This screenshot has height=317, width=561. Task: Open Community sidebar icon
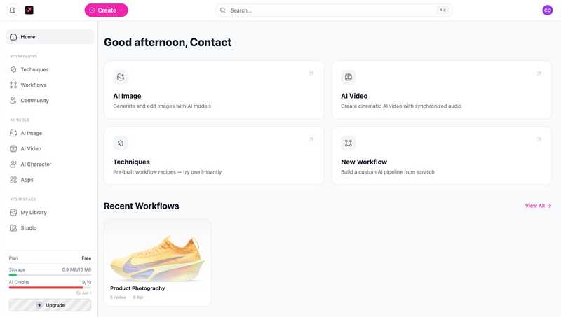(13, 101)
